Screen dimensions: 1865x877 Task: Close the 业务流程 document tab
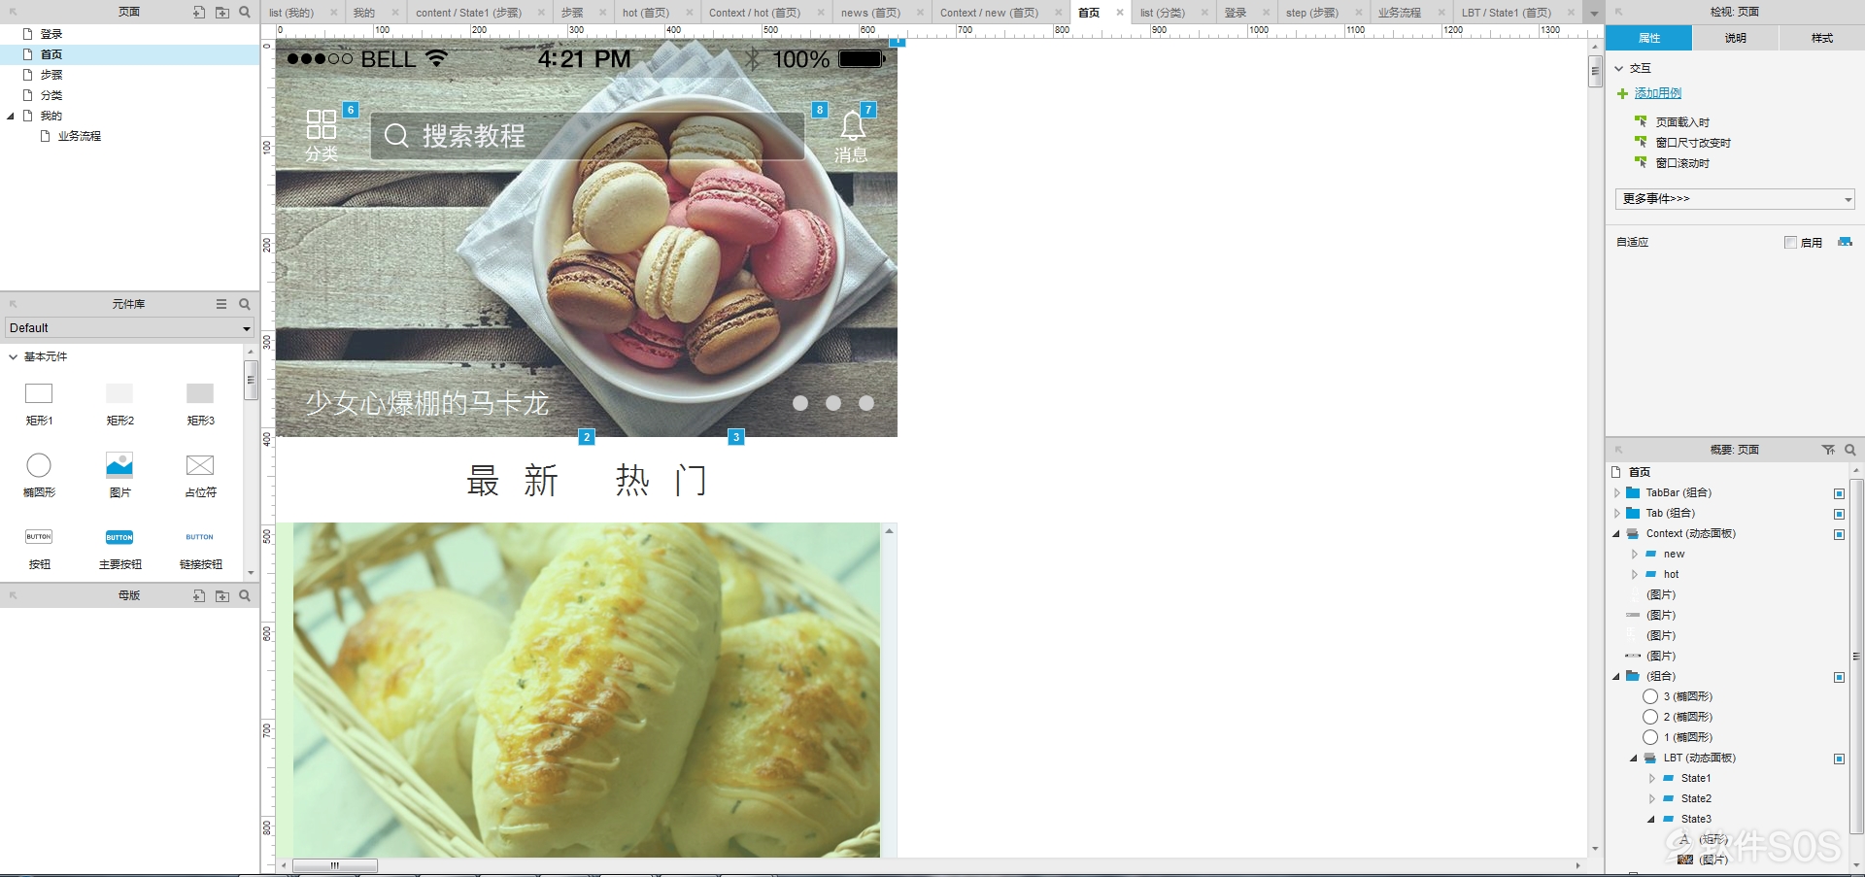click(x=1441, y=13)
